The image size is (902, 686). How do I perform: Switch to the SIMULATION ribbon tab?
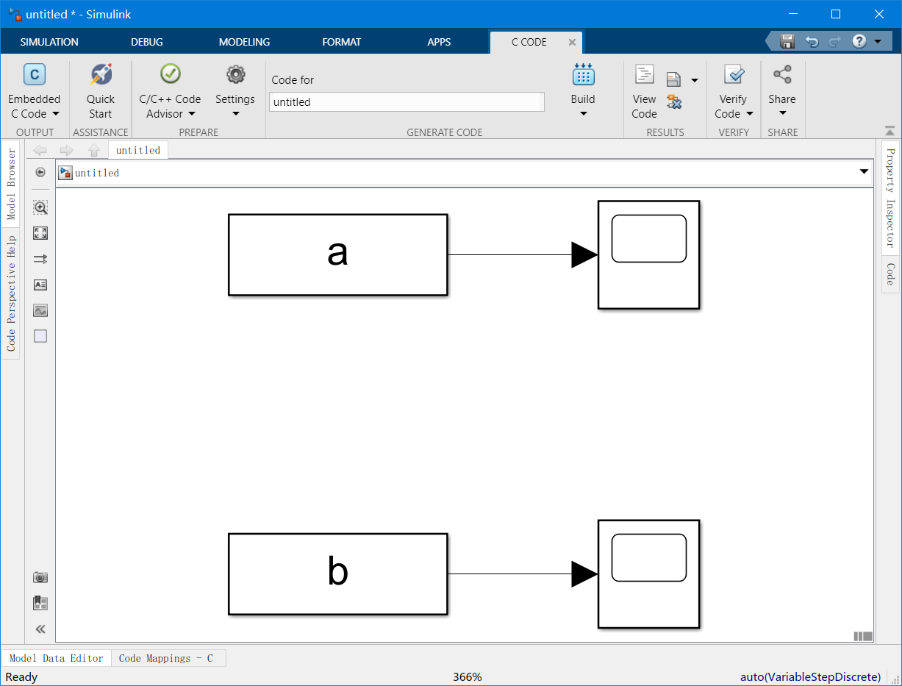[49, 42]
